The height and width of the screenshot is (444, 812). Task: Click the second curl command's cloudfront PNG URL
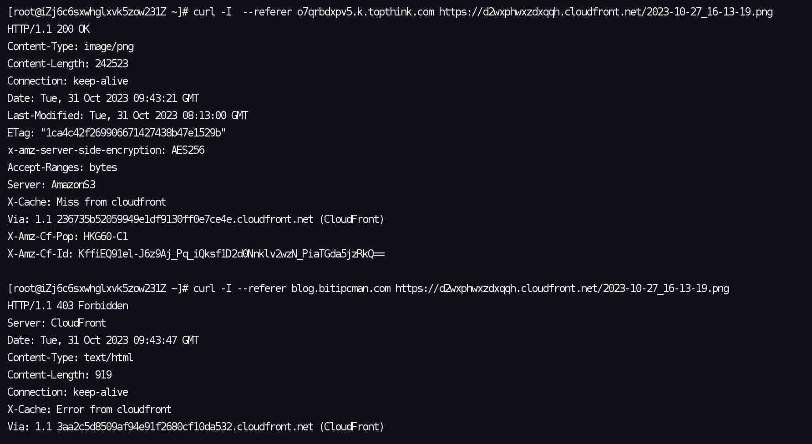562,288
